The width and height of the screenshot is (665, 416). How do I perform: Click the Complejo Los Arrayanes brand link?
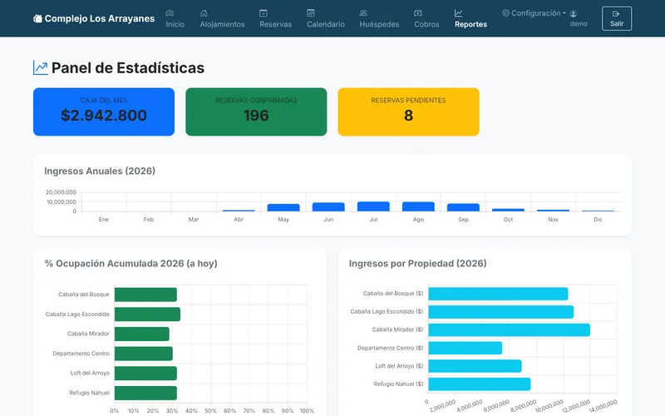(94, 18)
